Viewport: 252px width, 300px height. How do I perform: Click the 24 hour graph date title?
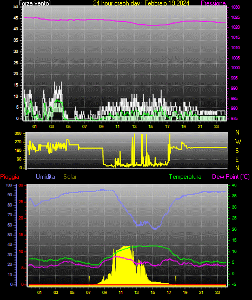click(141, 3)
